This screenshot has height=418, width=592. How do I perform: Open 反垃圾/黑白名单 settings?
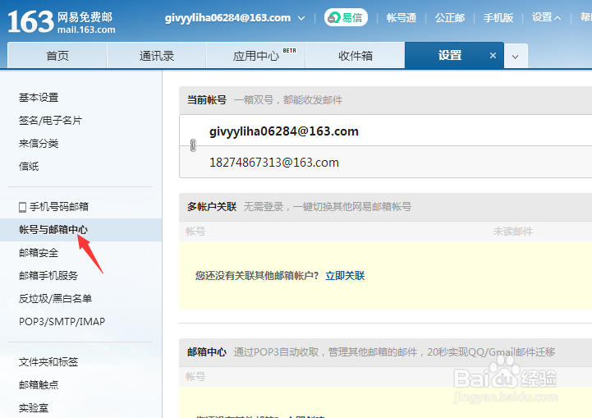coord(56,299)
